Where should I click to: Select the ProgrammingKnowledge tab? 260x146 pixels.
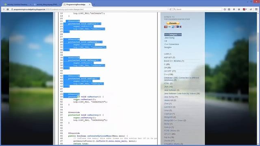click(76, 4)
